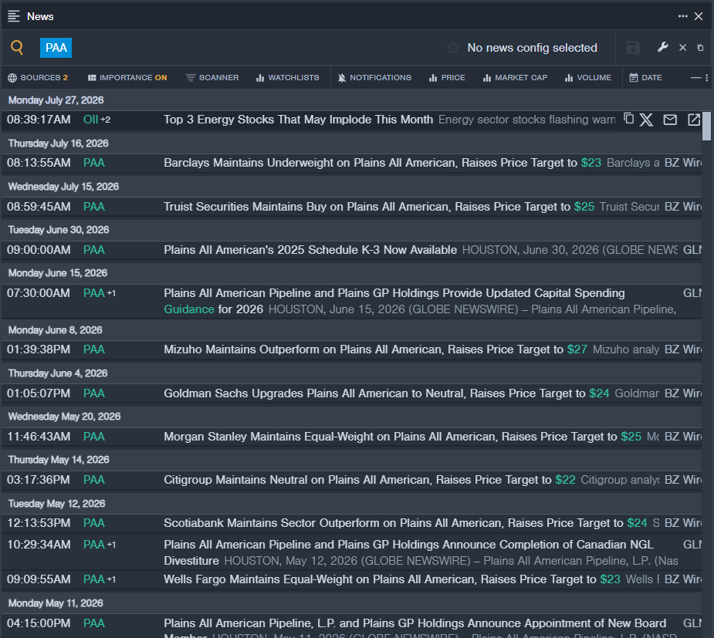The width and height of the screenshot is (714, 638).
Task: Click the vertical scrollbar thumb
Action: (x=706, y=126)
